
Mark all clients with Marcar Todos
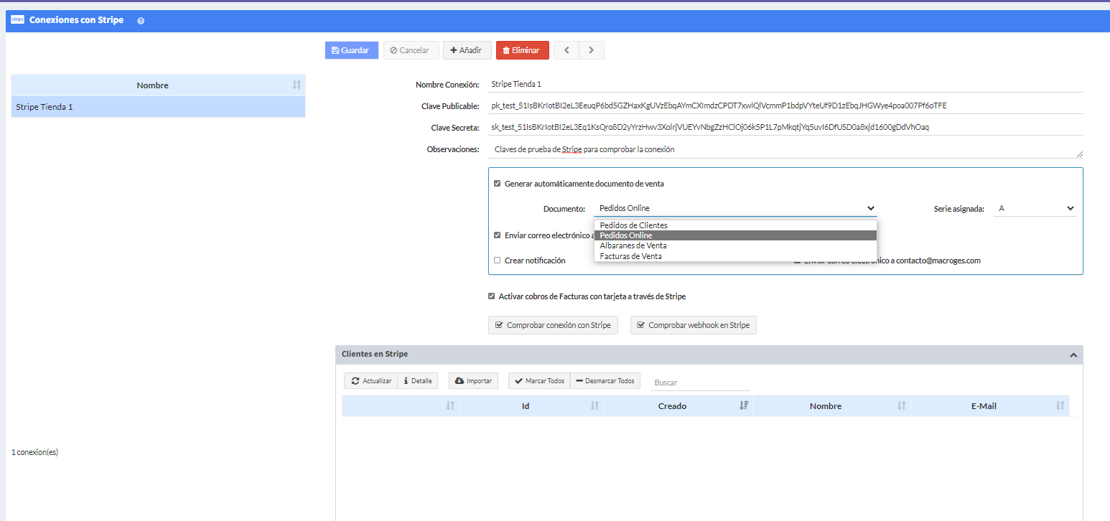coord(539,380)
